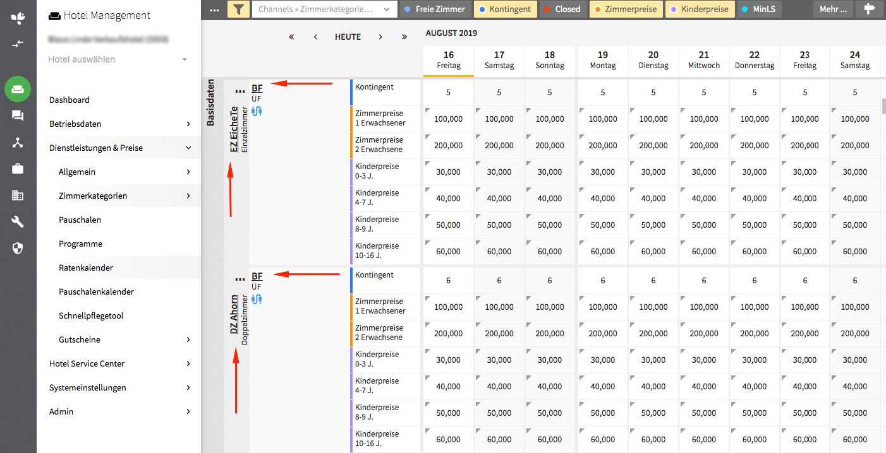Click the blue link icon under EZ Eichelle BF
The width and height of the screenshot is (886, 453).
click(x=257, y=111)
